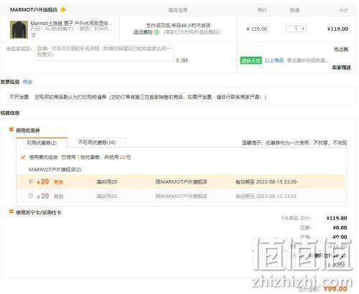Image resolution: width=359 pixels, height=294 pixels.
Task: Click the green 退换无忧 badge
Action: click(x=251, y=60)
